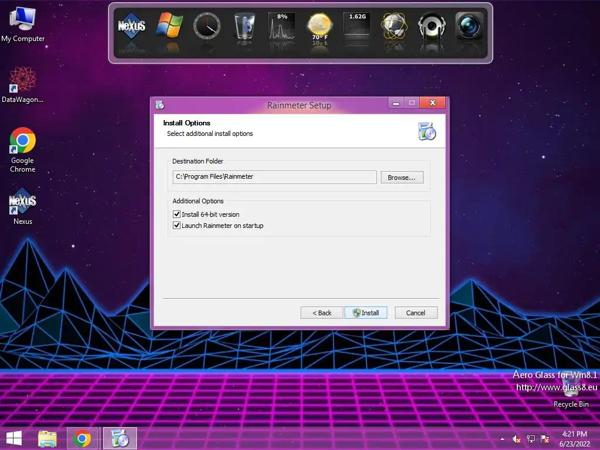Toggle Launch Rainmeter on startup checkbox
The height and width of the screenshot is (450, 600).
[x=176, y=226]
